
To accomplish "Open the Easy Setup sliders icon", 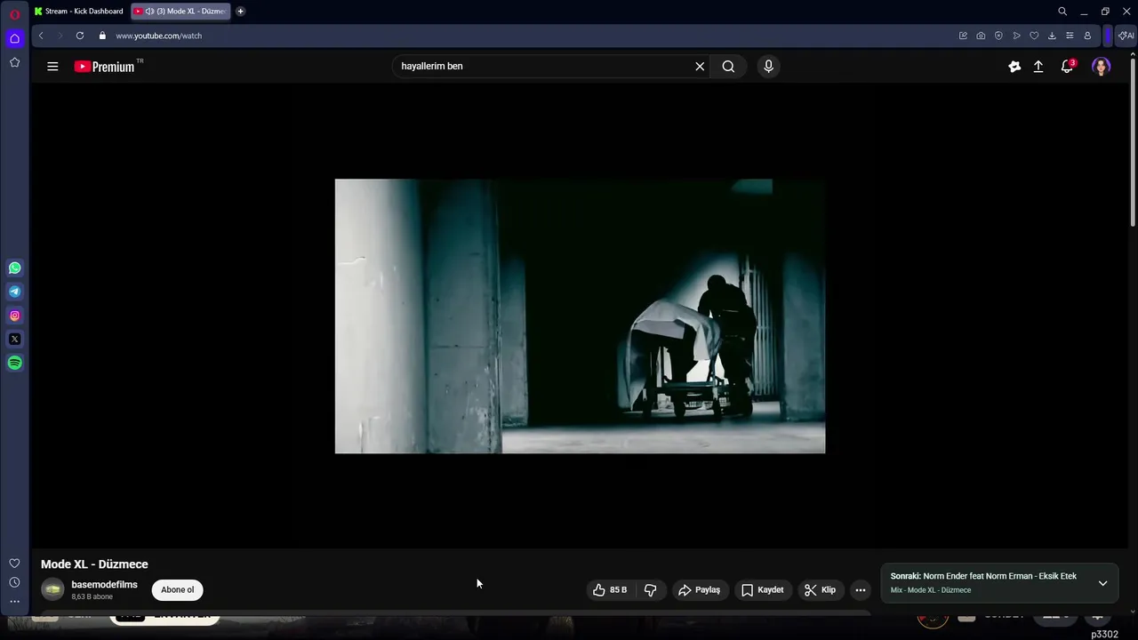I will point(1070,36).
